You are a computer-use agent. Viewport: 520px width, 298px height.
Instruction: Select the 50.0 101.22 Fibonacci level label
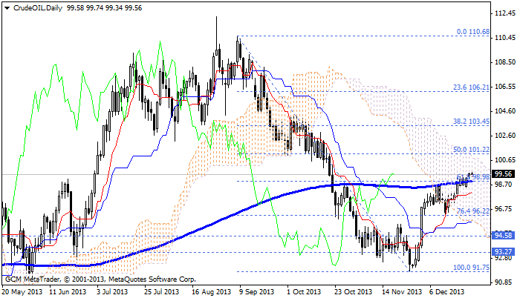(471, 148)
